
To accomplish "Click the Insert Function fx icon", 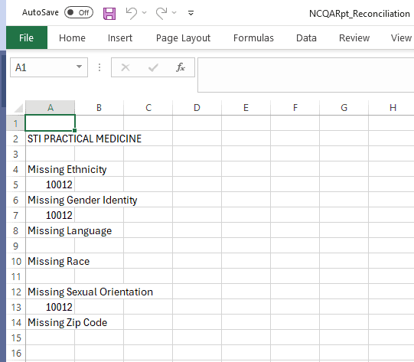I will 181,67.
